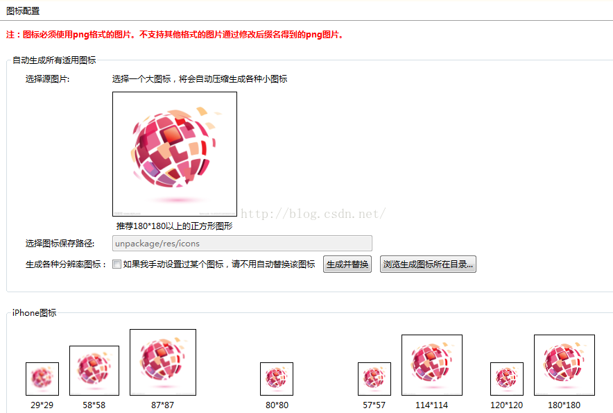Image resolution: width=613 pixels, height=413 pixels.
Task: Select the 87*87 iPhone icon
Action: pyautogui.click(x=163, y=362)
